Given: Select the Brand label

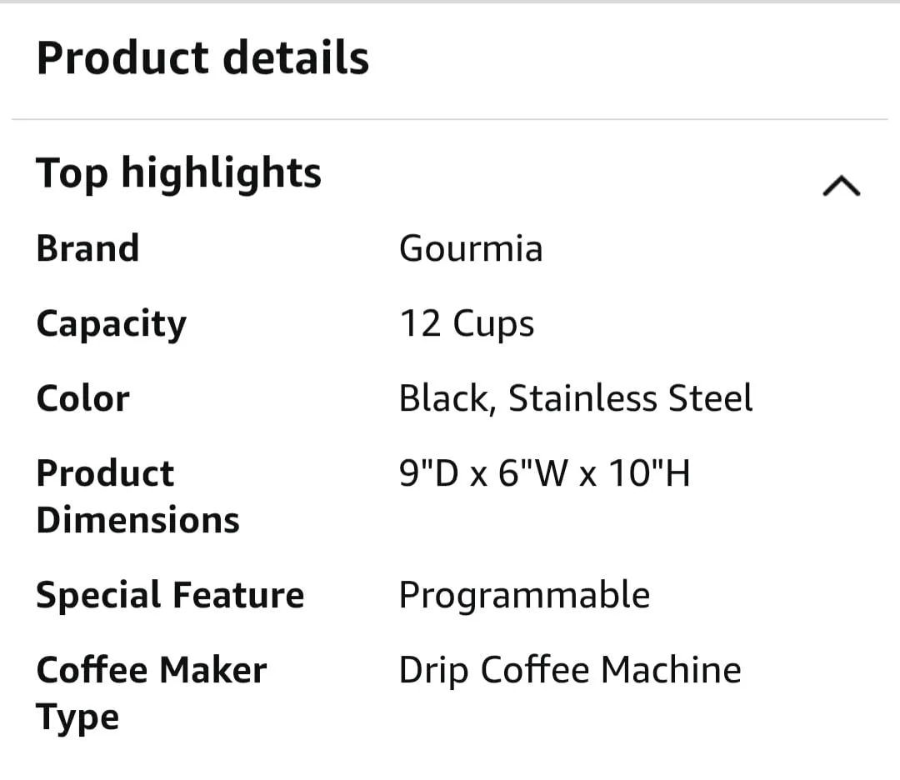Looking at the screenshot, I should (x=87, y=248).
